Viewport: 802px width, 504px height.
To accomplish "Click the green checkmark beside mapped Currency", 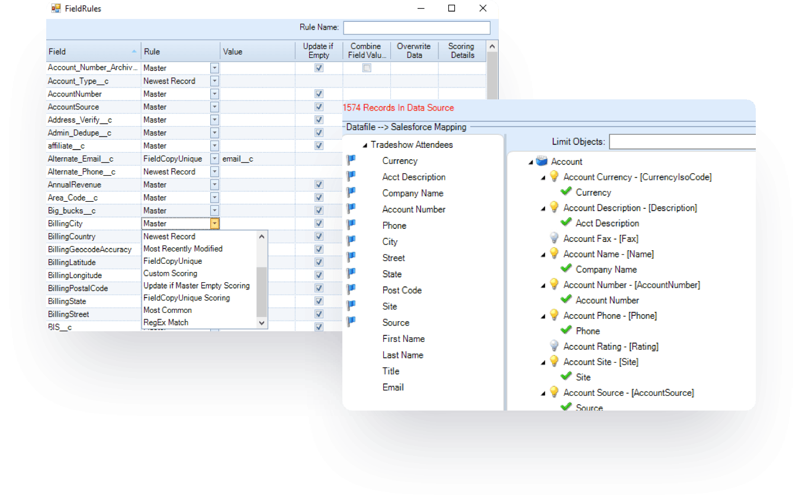I will pos(566,192).
